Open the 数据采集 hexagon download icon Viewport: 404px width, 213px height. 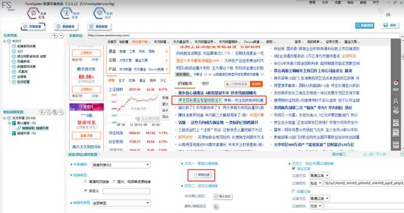[66, 13]
